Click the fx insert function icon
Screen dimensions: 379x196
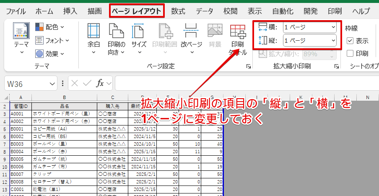[100, 84]
